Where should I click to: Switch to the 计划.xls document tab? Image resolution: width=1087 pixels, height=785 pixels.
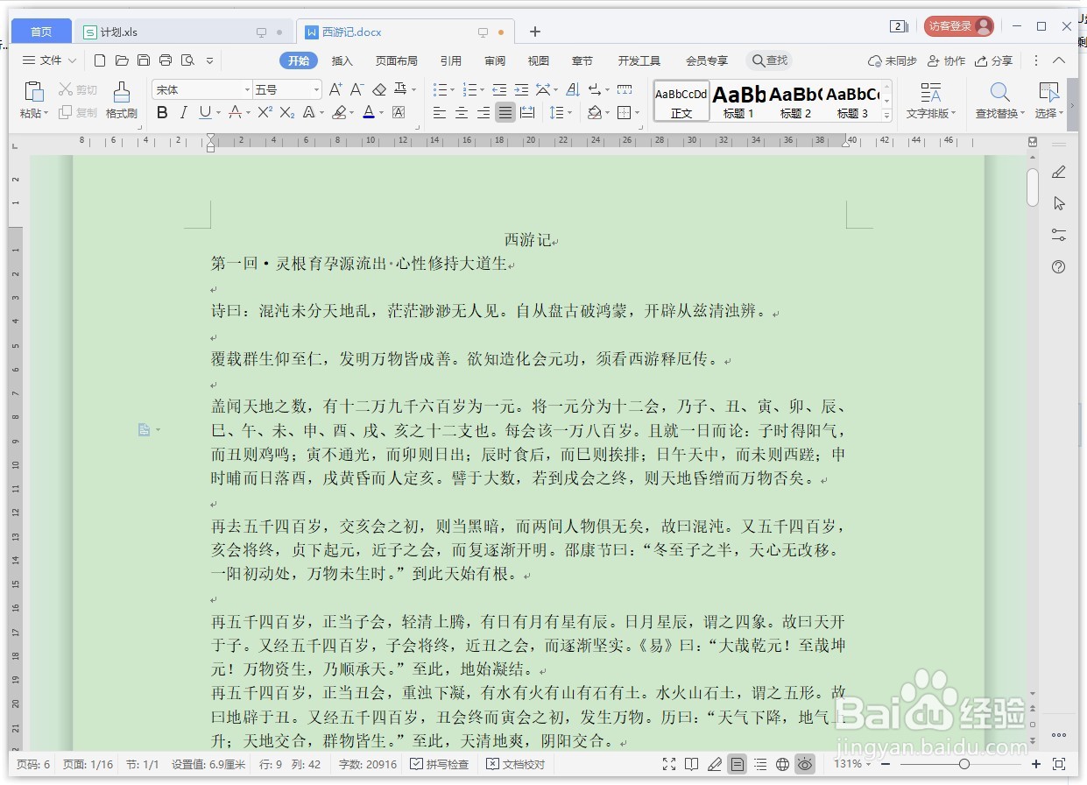tap(182, 32)
